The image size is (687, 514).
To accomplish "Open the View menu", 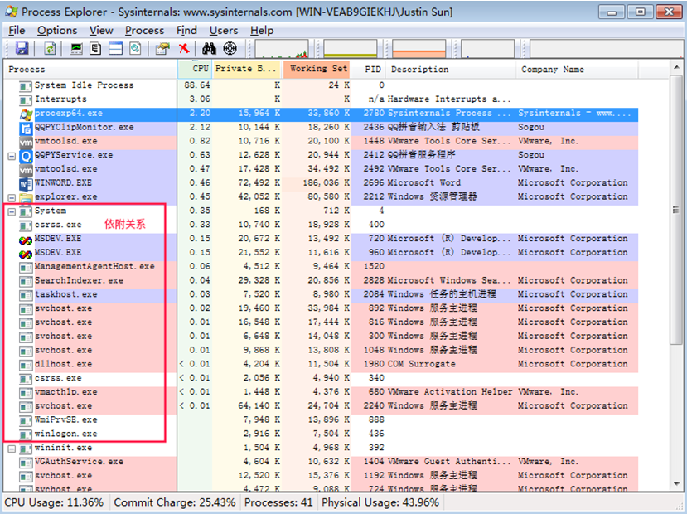I will point(101,30).
